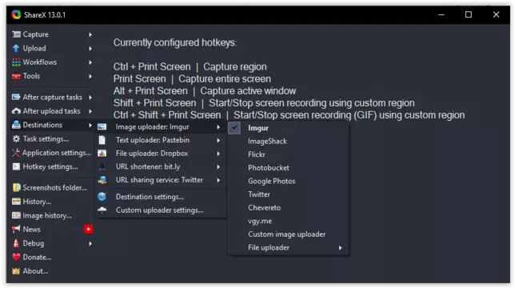Image resolution: width=515 pixels, height=288 pixels.
Task: Click the Custom uploader settings cloud icon
Action: click(102, 210)
